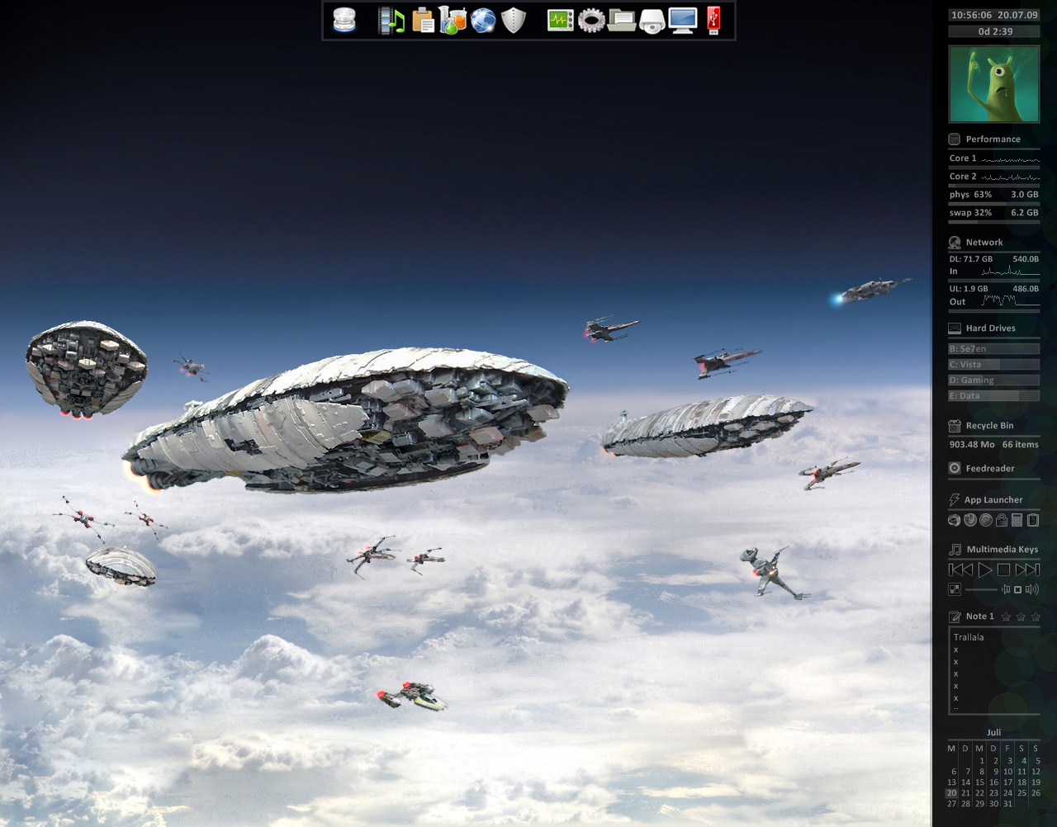Viewport: 1057px width, 827px height.
Task: Click the green alien avatar picture
Action: [994, 84]
